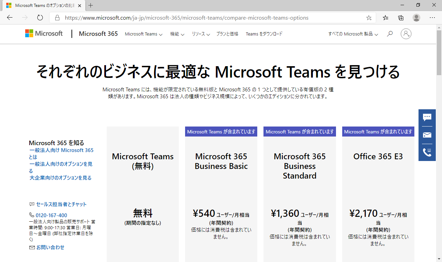Open the browser settings ellipsis menu
Image resolution: width=442 pixels, height=262 pixels.
point(432,18)
